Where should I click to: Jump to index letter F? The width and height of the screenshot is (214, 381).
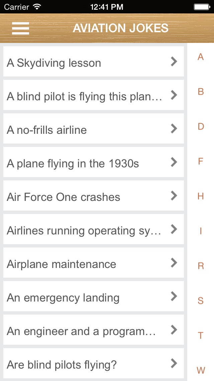201,161
